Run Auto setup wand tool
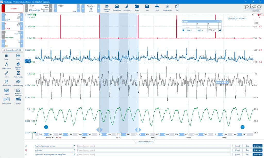Screen dimensions: 264x158 [x=127, y=8]
